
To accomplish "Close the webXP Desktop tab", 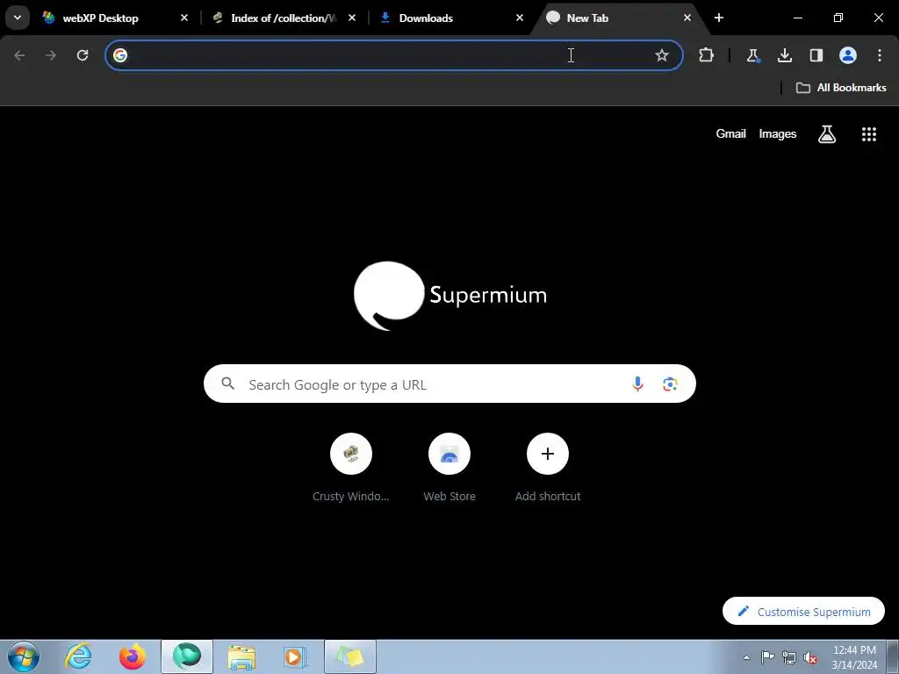I will [184, 18].
